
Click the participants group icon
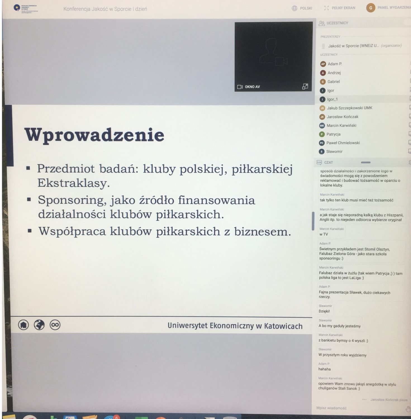(322, 23)
